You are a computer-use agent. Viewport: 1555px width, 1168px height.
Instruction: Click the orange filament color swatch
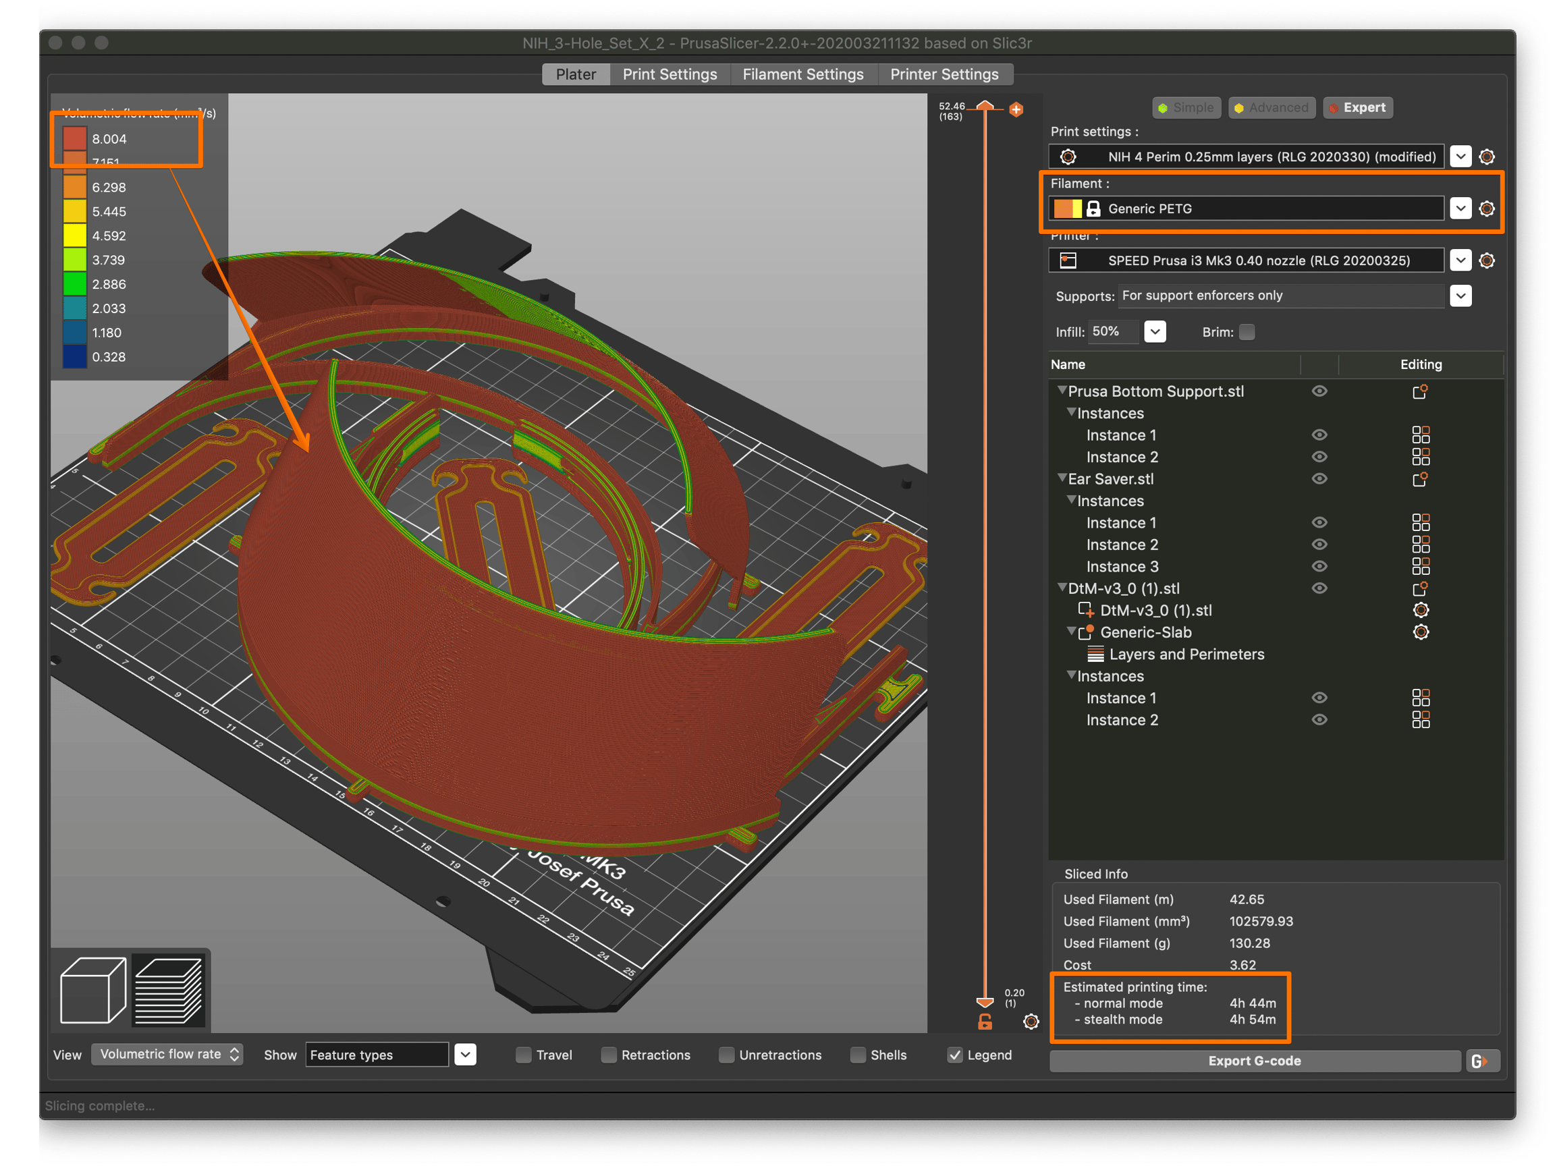coord(1063,208)
